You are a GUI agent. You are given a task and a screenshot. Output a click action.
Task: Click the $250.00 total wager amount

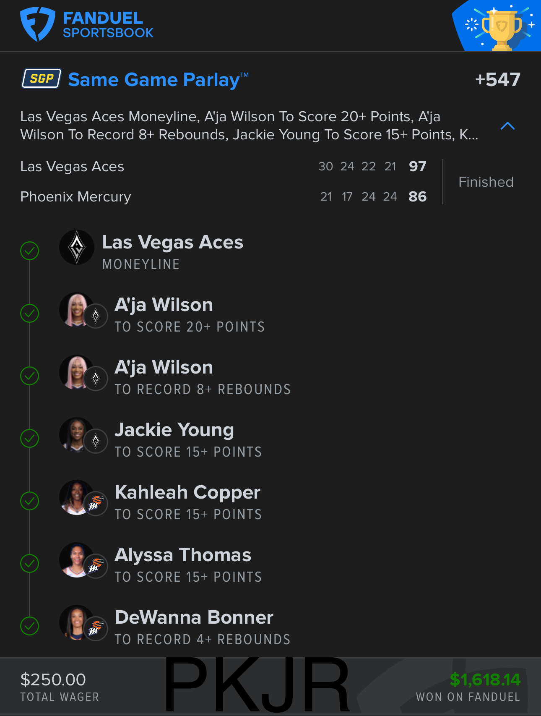coord(53,679)
